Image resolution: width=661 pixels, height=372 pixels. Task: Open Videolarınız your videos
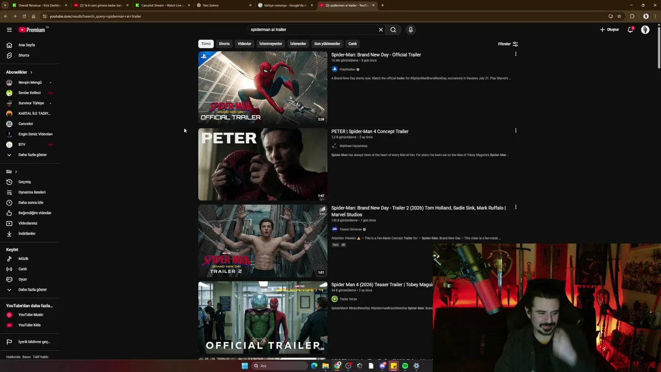[29, 223]
